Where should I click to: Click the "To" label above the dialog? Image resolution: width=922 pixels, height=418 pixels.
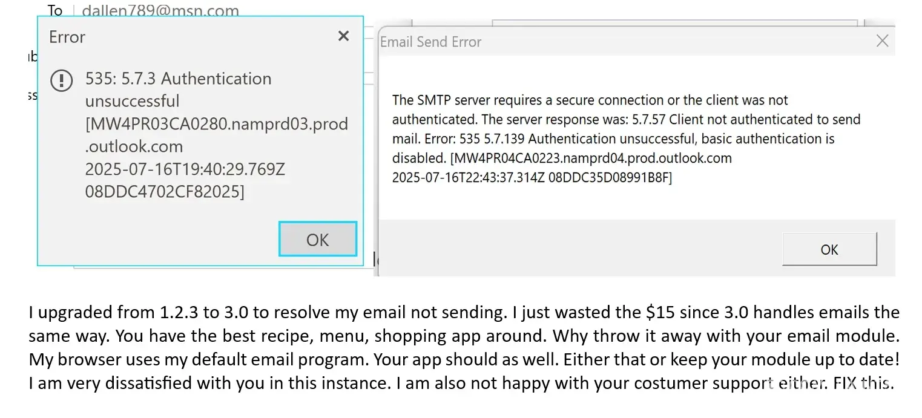click(x=55, y=11)
